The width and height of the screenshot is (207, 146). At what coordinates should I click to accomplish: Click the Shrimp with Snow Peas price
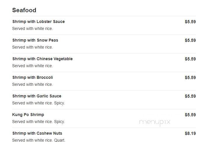point(190,40)
